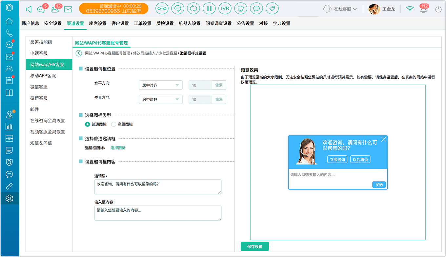Select the 普通图标 radio button
This screenshot has height=257, width=446.
(87, 124)
